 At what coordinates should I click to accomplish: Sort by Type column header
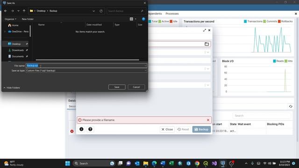click(x=117, y=25)
